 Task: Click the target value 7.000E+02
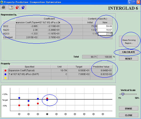(79, 74)
